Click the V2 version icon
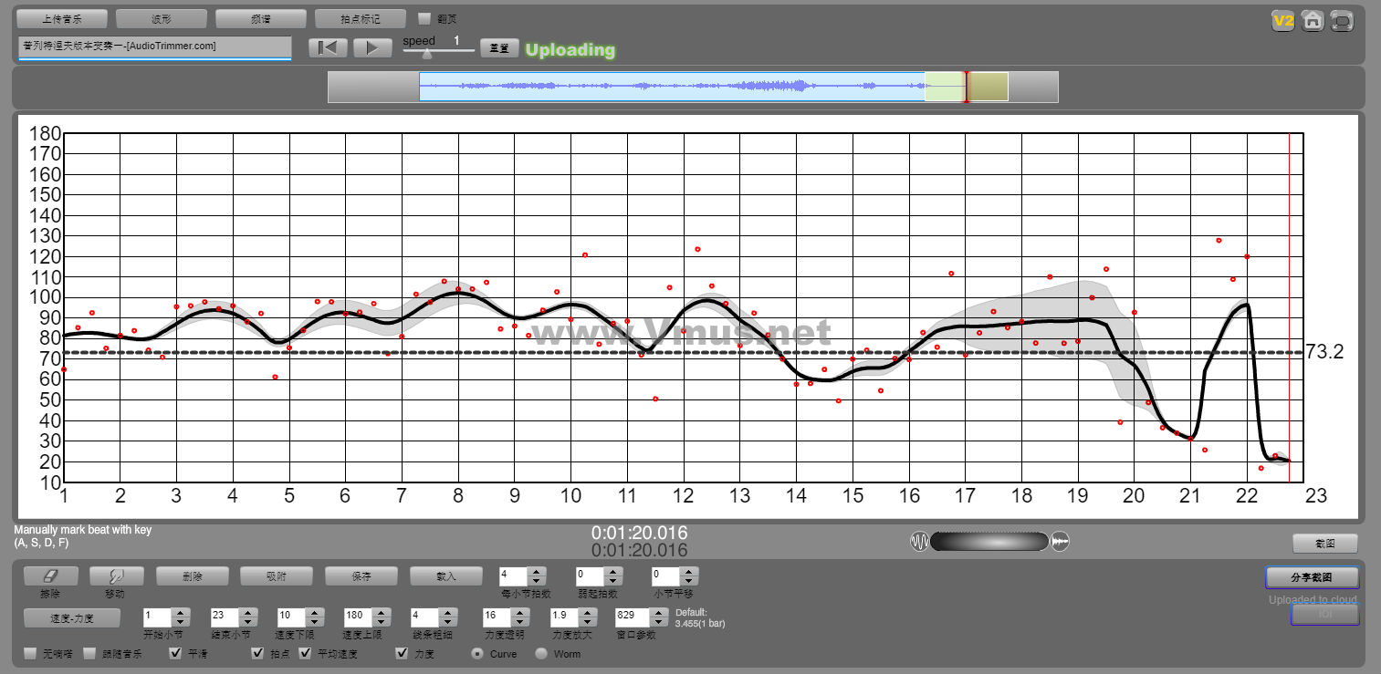 click(1283, 21)
